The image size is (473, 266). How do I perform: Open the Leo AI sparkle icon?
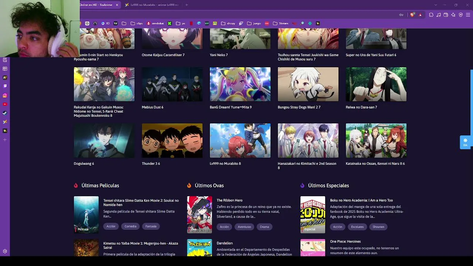pos(453,15)
